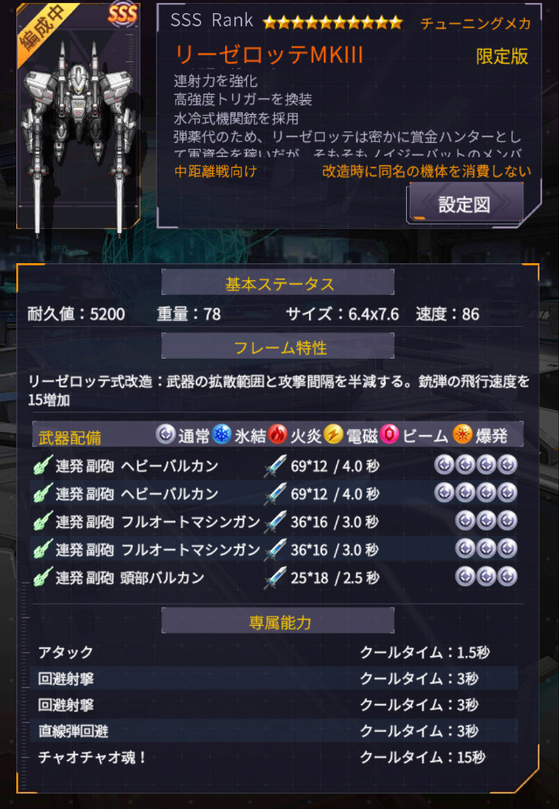Select the アタック ability row

278,652
